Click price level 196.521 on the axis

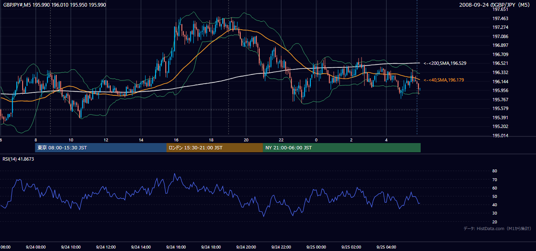point(500,63)
